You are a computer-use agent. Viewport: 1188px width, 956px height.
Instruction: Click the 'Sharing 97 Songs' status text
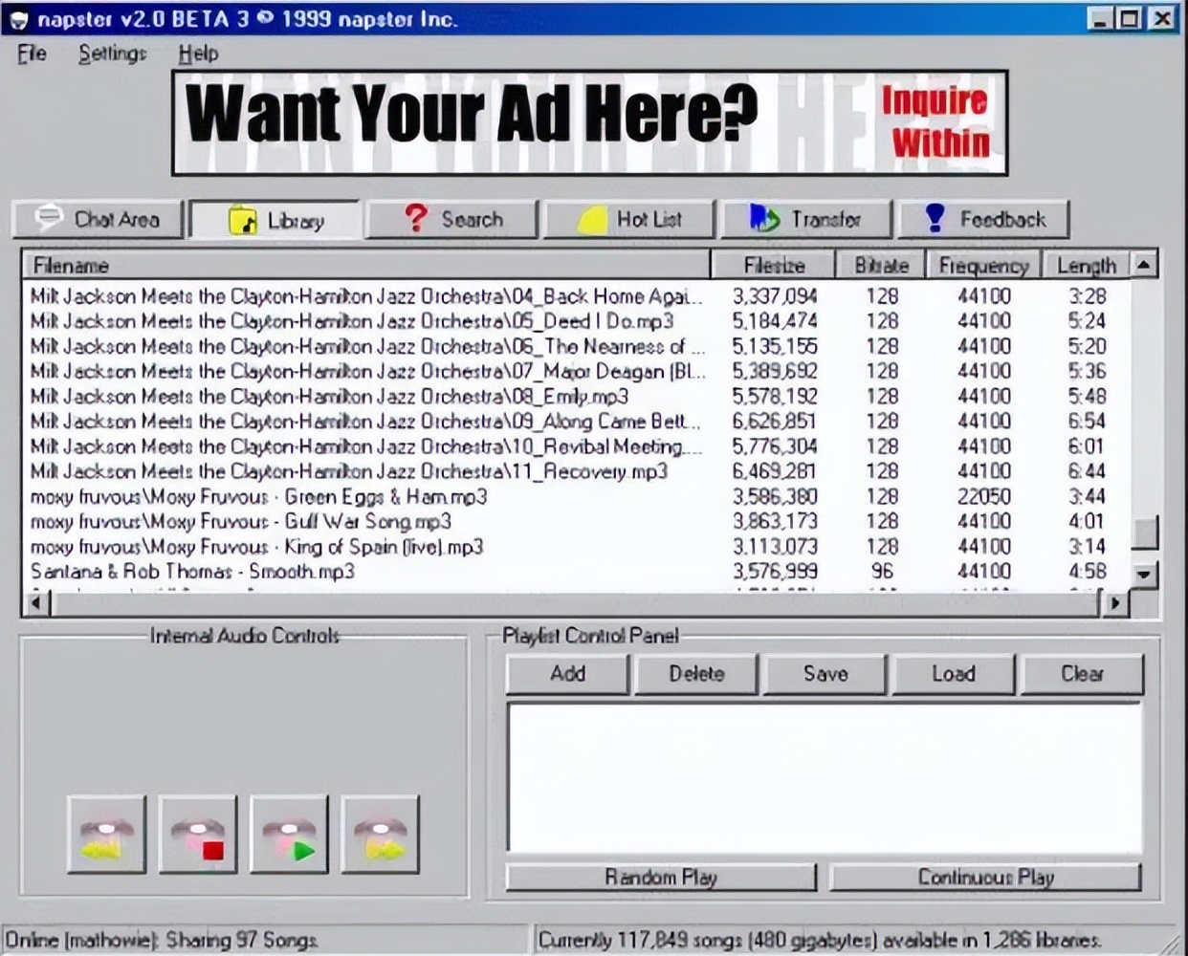(242, 940)
